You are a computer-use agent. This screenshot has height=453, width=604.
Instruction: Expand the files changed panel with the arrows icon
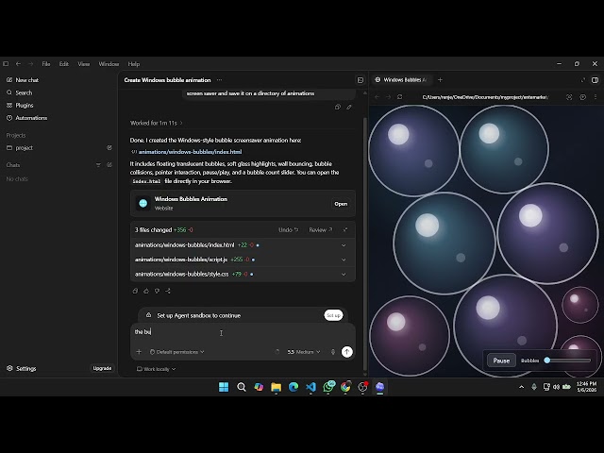point(345,230)
